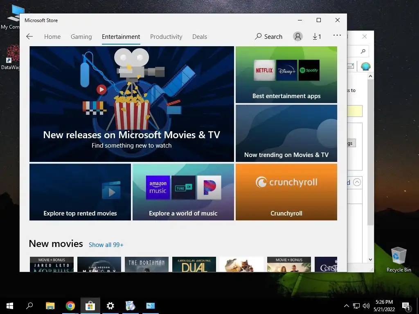Click the Disney+ logo icon
This screenshot has height=314, width=419.
(x=286, y=70)
